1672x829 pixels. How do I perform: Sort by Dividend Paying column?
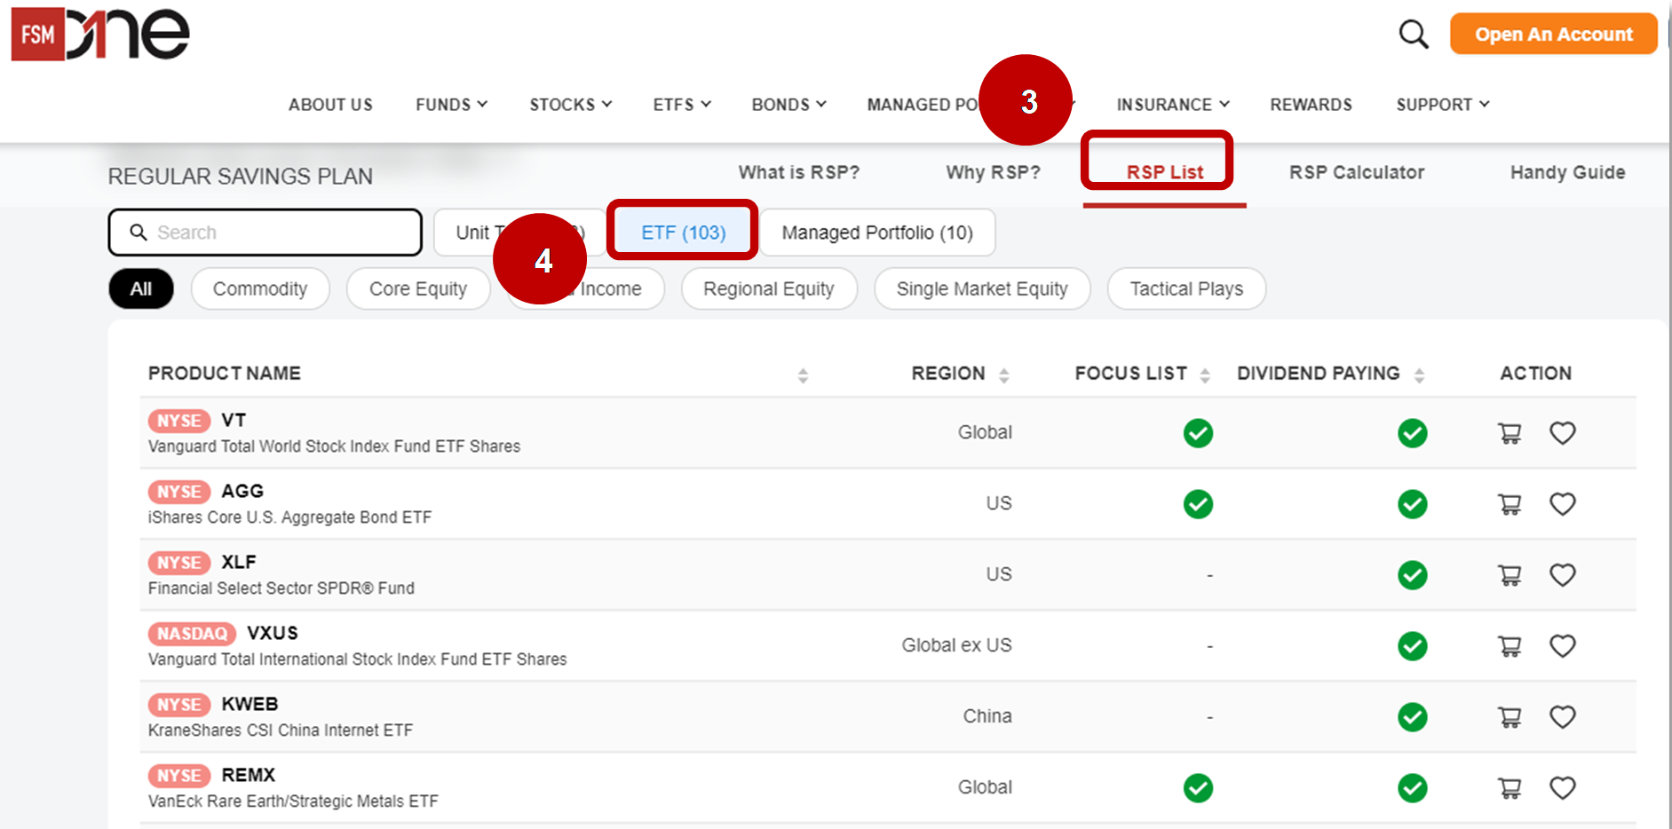[x=1420, y=374]
